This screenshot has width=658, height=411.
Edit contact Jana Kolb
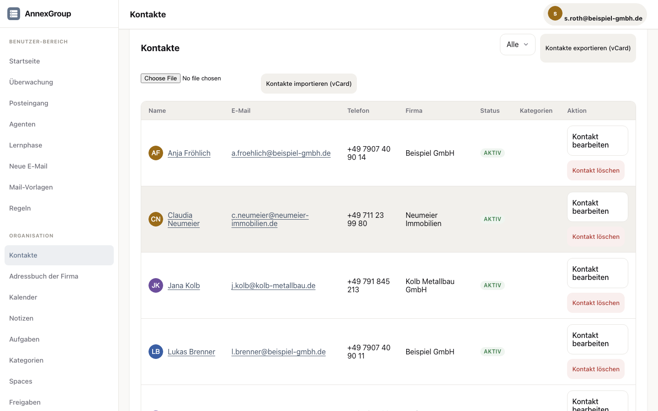click(x=597, y=273)
